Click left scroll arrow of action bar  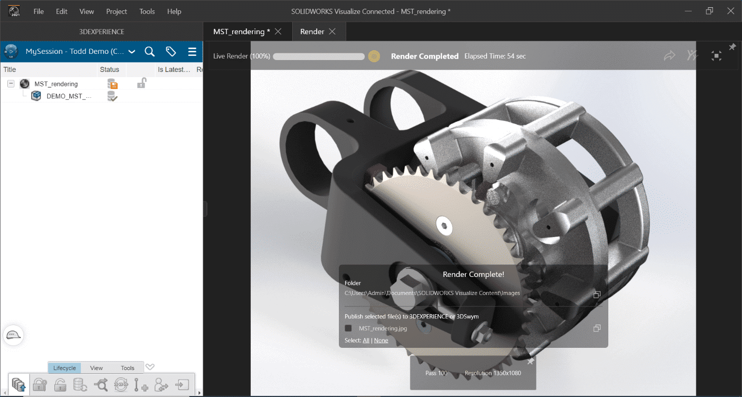coord(4,393)
